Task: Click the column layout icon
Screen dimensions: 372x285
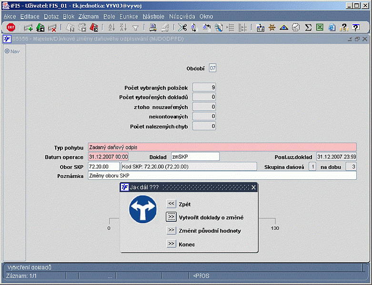Action: (x=242, y=28)
